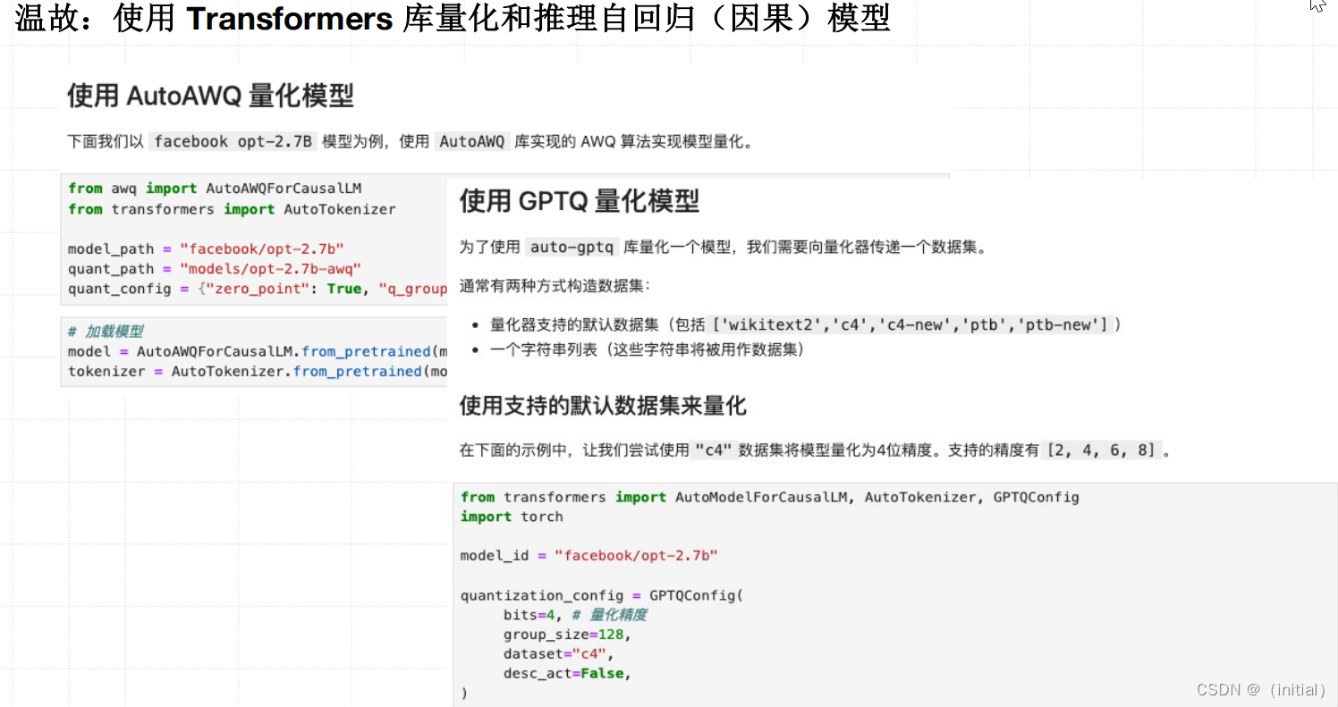
Task: Click the heading '使用支持的默认数据集来量化'
Action: click(603, 407)
